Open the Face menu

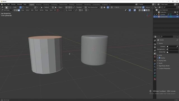click(51, 10)
